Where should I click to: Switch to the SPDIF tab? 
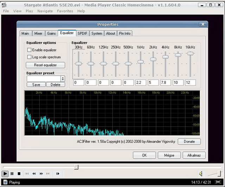pyautogui.click(x=83, y=33)
